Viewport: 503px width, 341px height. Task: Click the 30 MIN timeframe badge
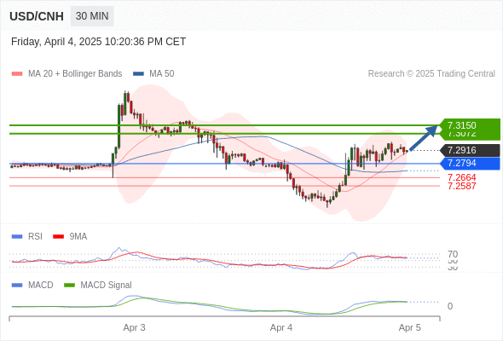(92, 16)
